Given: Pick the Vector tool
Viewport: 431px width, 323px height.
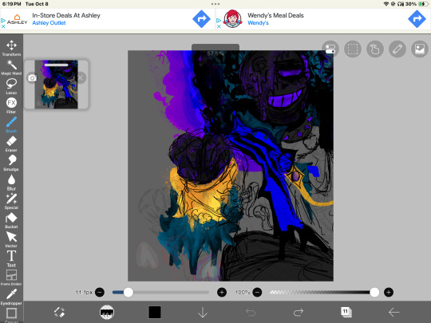Looking at the screenshot, I should (x=11, y=239).
